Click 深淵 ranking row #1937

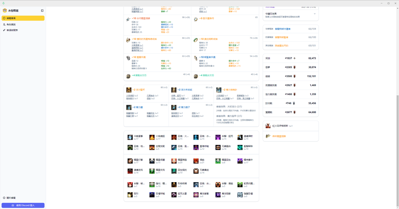(291, 58)
